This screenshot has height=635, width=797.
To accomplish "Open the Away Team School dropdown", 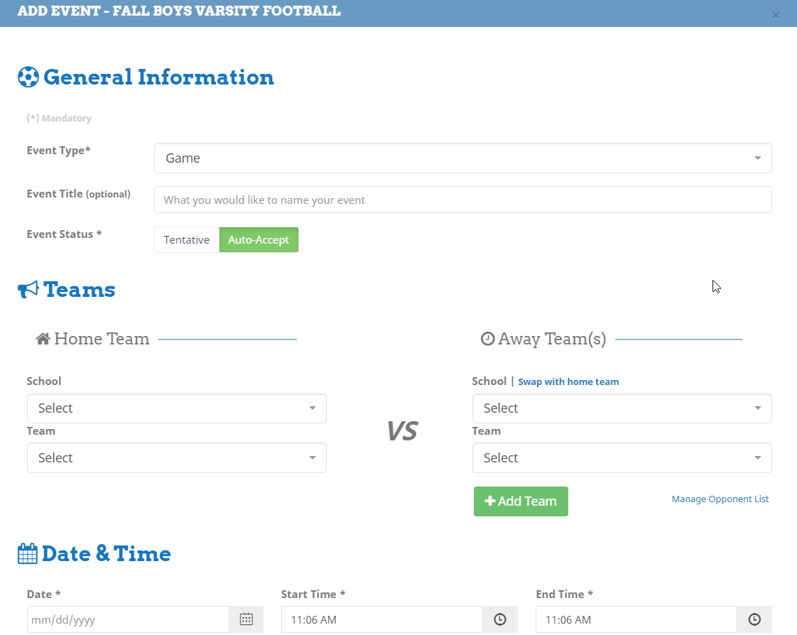I will click(x=622, y=408).
